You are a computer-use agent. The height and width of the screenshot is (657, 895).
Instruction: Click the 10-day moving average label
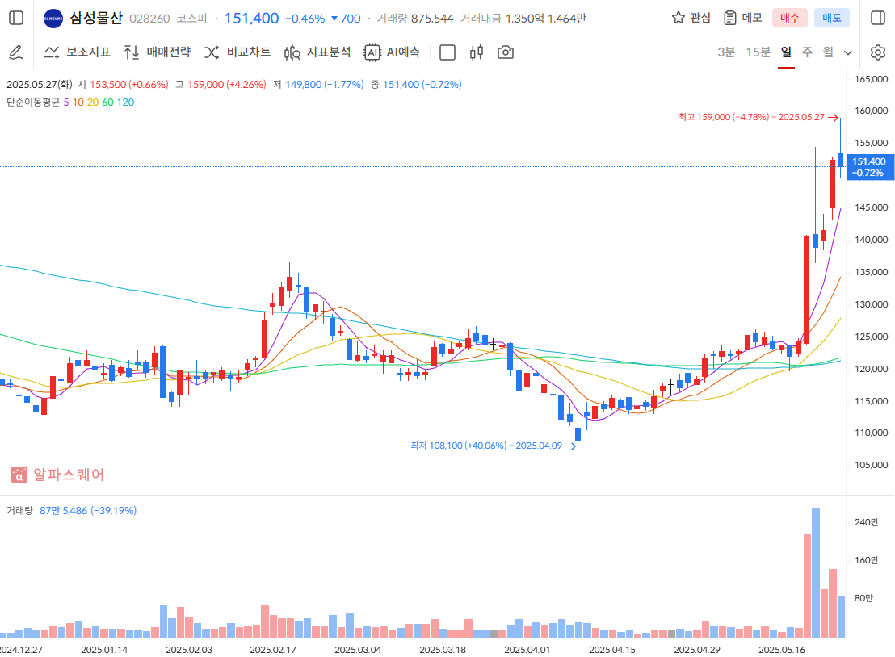[78, 102]
